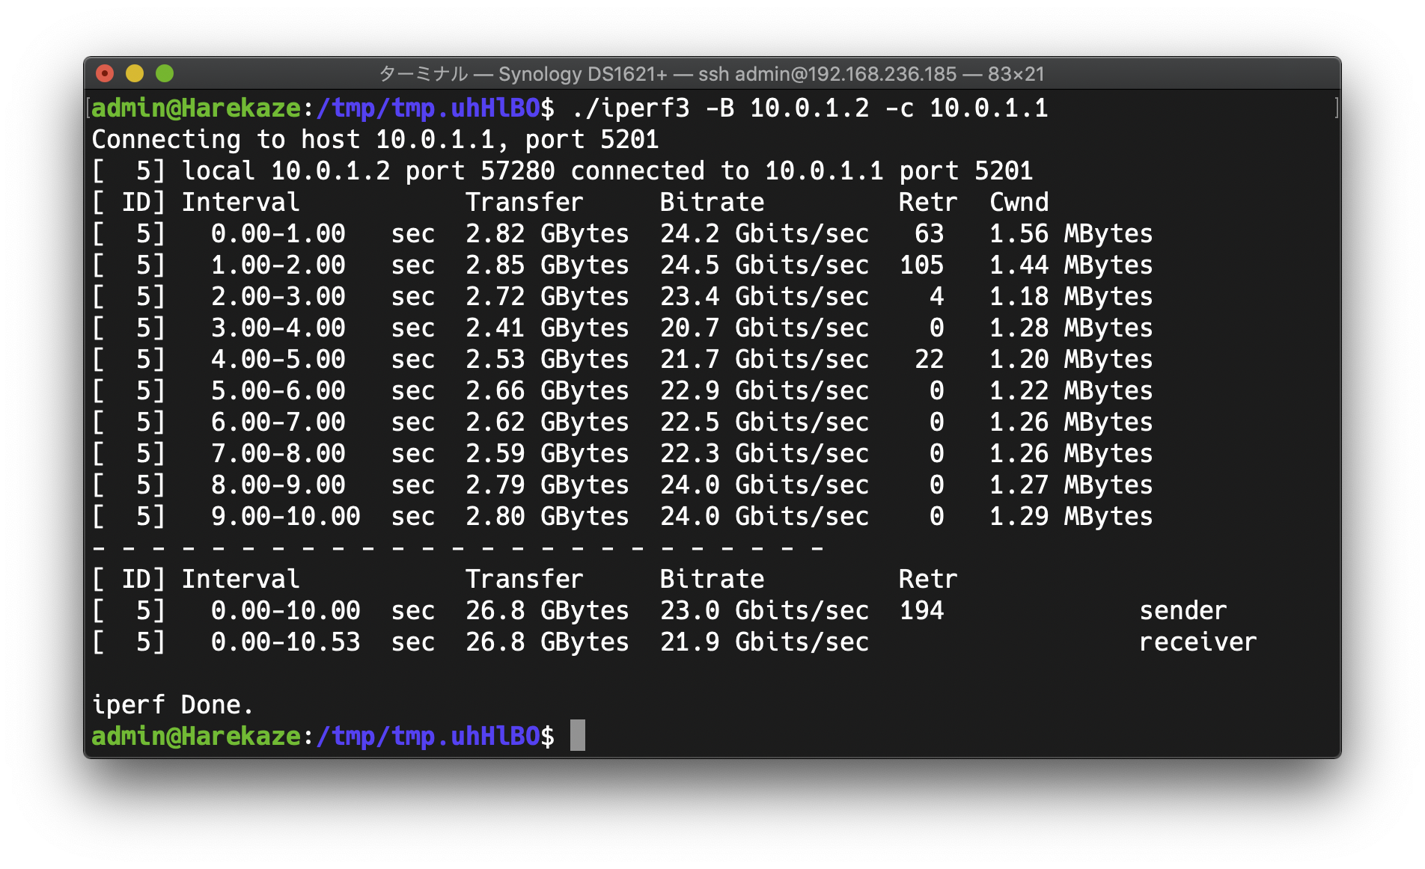The image size is (1425, 869).
Task: Click the '1.00-2.00' interval
Action: (278, 265)
